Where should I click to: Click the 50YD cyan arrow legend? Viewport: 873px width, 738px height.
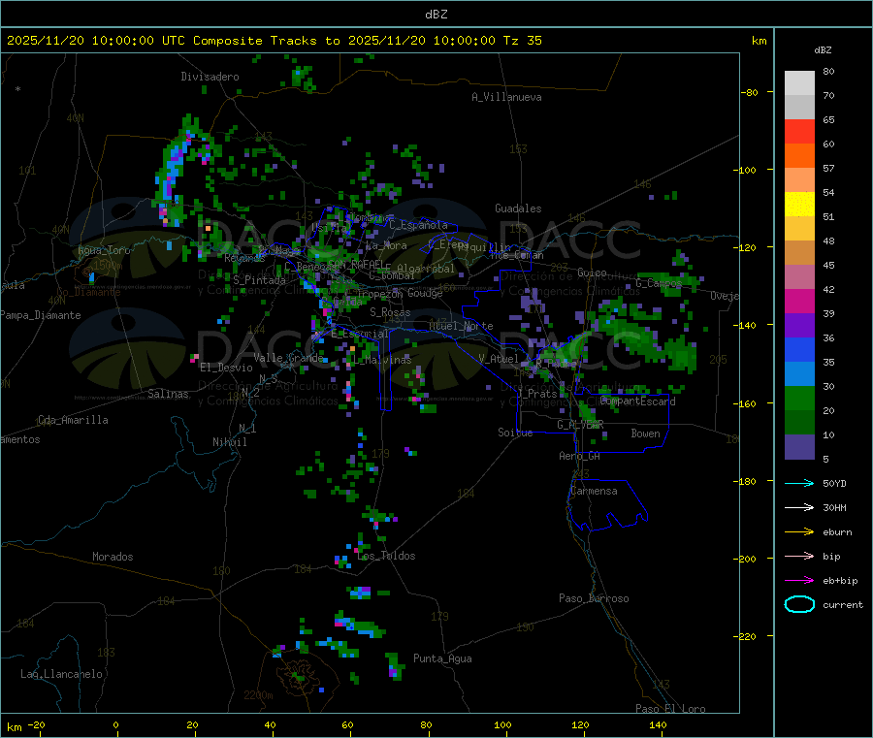(x=799, y=483)
